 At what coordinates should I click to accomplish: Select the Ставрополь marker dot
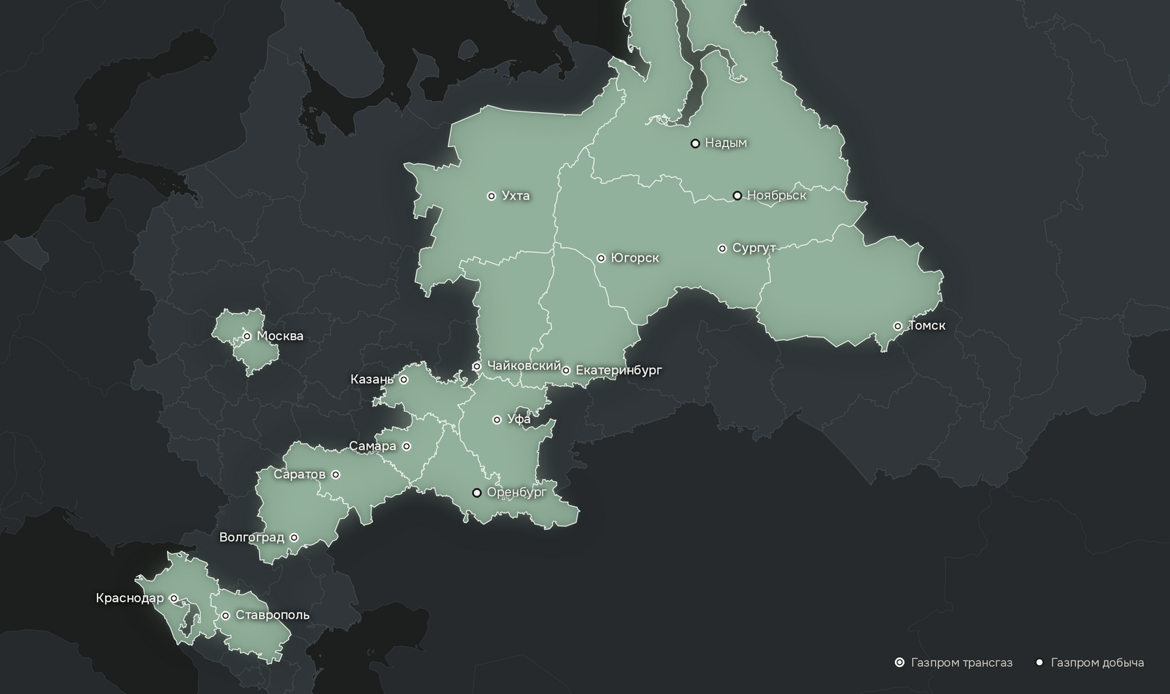coord(226,615)
